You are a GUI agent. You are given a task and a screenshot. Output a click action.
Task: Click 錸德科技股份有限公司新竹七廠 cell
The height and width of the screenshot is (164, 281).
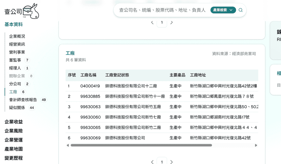point(133,117)
